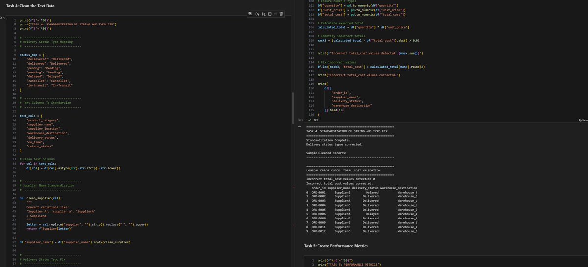Click the '"cancelled": "Cancelled",' mapping line
This screenshot has height=267, width=588.
pyautogui.click(x=49, y=81)
